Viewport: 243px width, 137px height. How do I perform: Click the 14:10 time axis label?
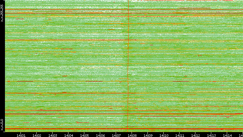tap(164, 136)
